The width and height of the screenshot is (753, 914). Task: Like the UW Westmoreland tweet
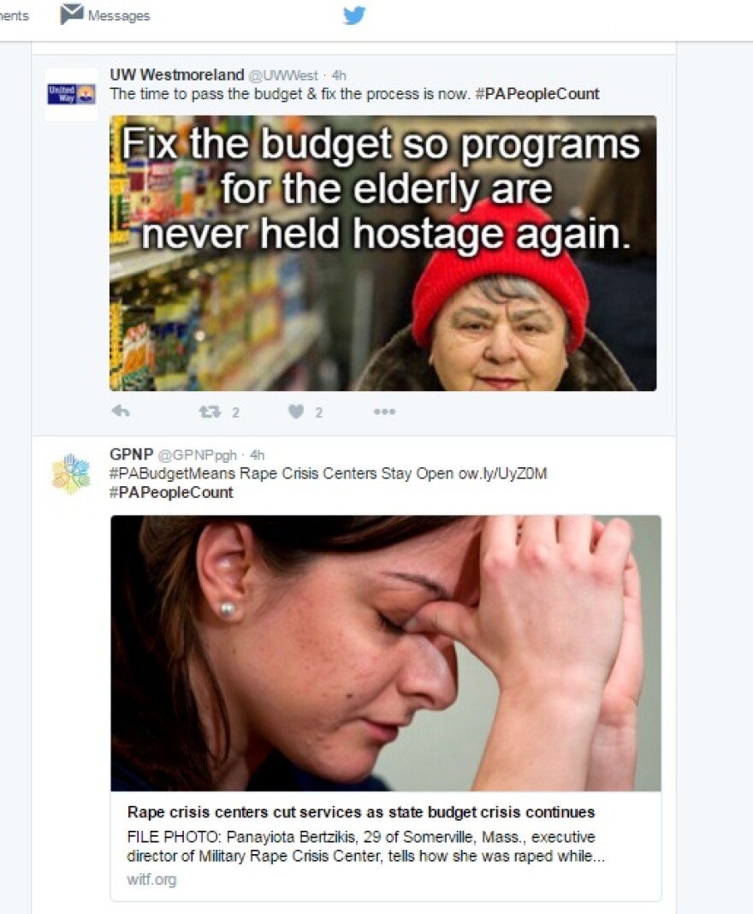coord(297,412)
